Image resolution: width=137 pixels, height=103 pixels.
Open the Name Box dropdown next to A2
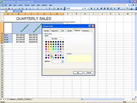coord(14,11)
